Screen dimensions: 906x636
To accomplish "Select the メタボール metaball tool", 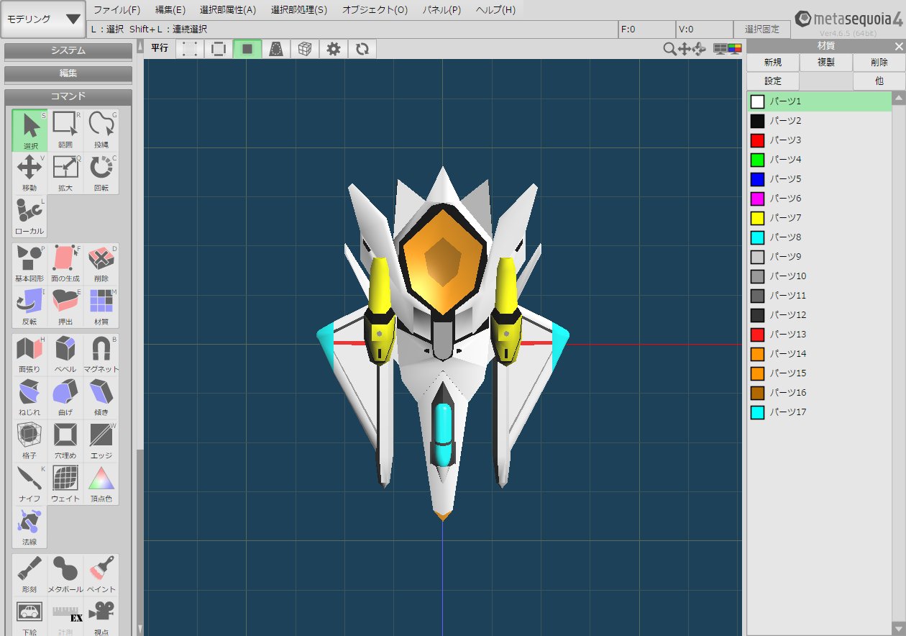I will (x=65, y=575).
